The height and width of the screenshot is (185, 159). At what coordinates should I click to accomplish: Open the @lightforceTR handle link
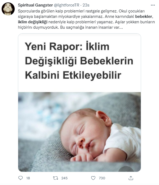[x=67, y=5]
